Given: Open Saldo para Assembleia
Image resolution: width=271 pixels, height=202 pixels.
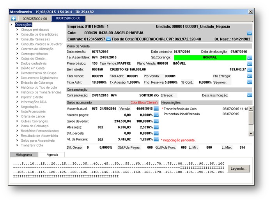Looking at the screenshot, I should tap(38, 141).
